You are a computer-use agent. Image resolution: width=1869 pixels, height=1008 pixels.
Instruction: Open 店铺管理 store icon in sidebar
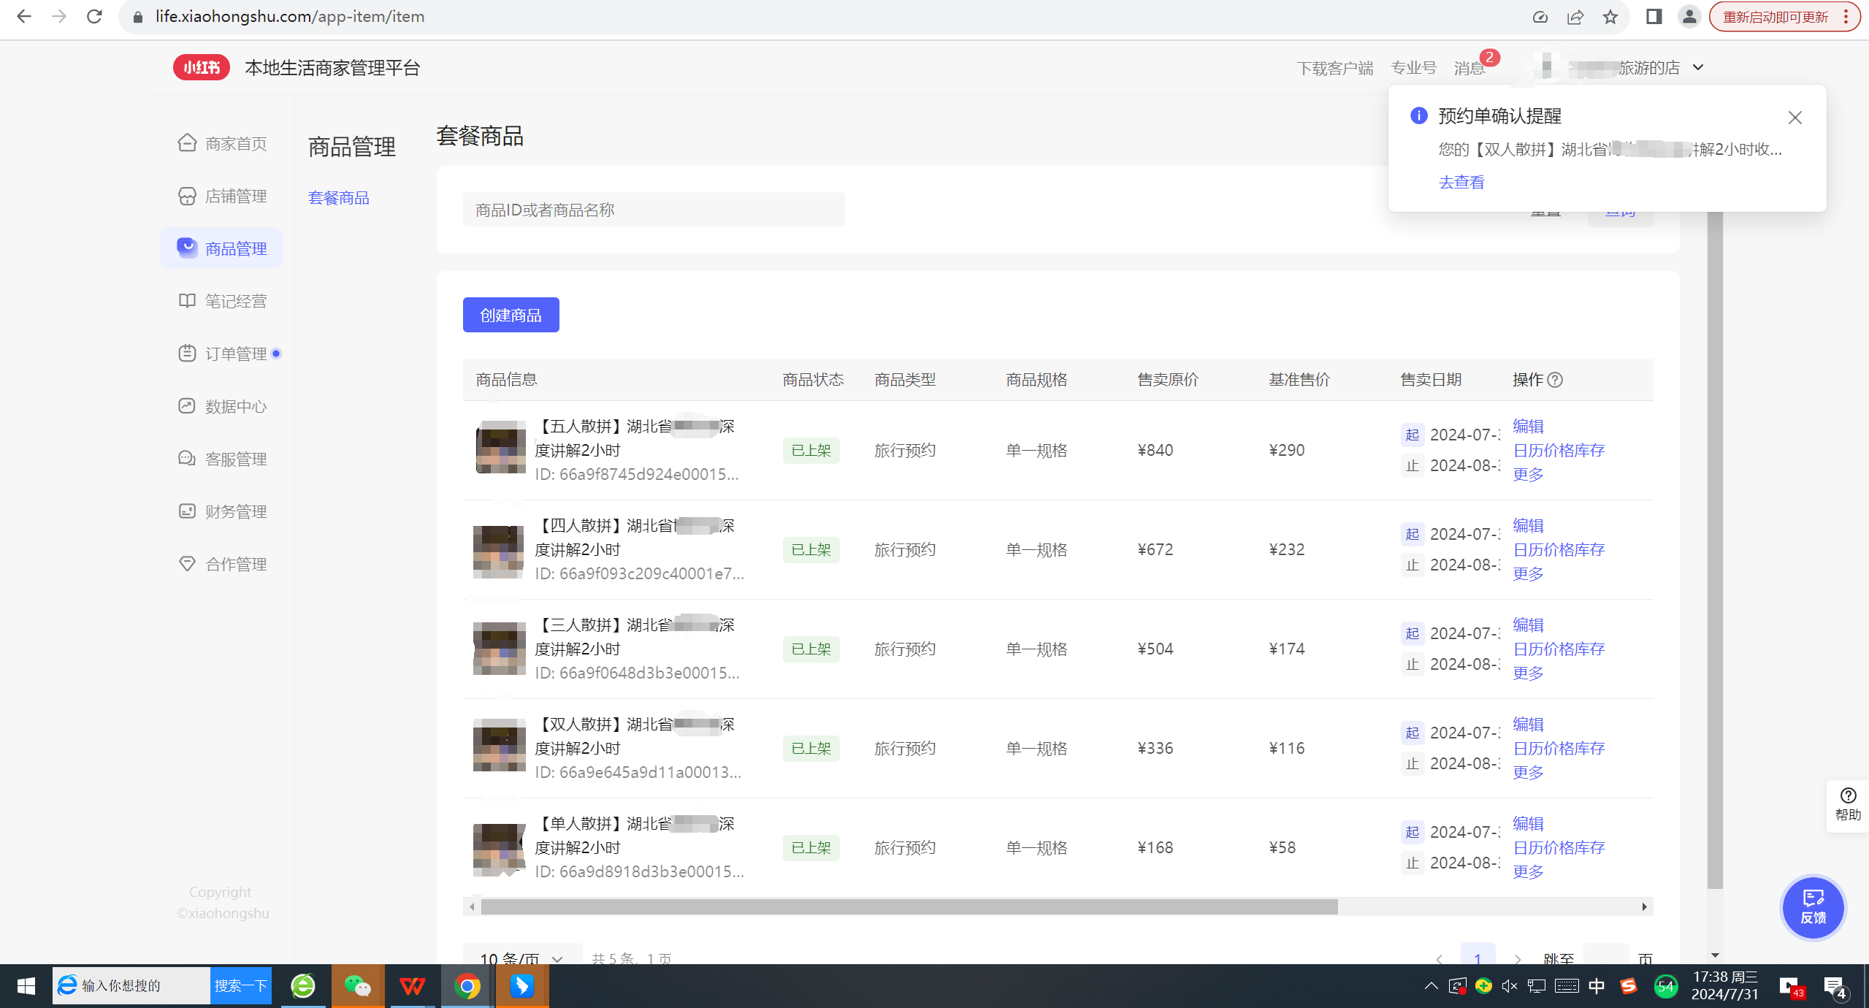click(x=187, y=196)
